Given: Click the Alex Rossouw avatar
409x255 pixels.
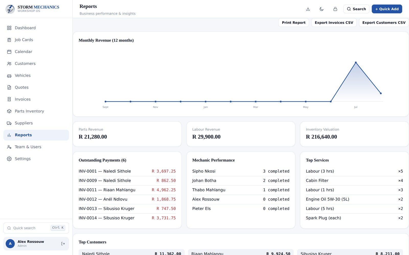Looking at the screenshot, I should tap(10, 244).
